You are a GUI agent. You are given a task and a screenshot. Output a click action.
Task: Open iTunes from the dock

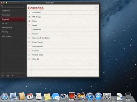(x=90, y=96)
